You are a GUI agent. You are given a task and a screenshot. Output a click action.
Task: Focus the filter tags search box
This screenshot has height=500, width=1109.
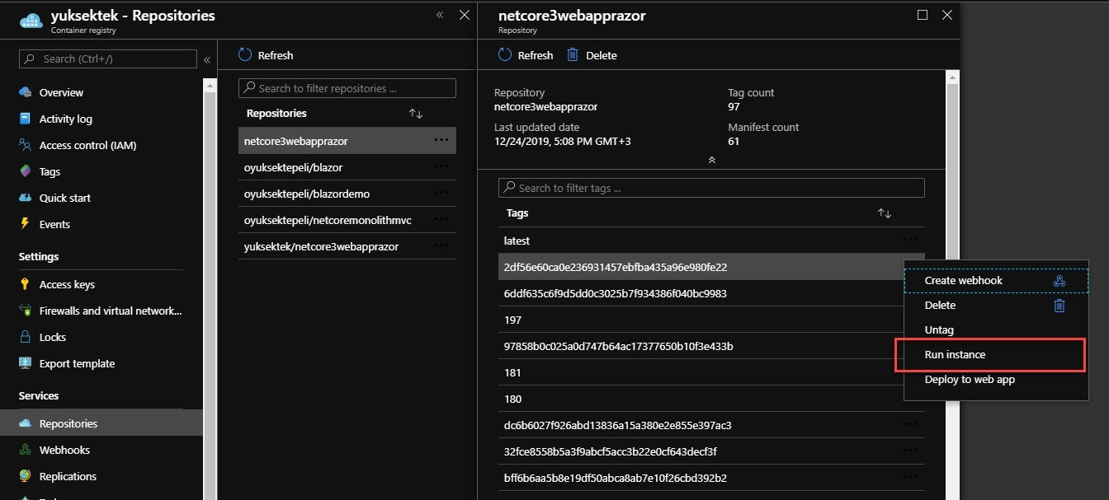(711, 188)
